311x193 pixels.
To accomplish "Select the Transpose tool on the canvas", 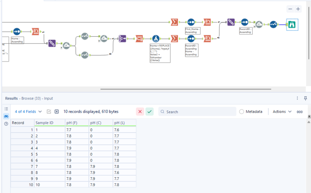I will tap(139, 39).
